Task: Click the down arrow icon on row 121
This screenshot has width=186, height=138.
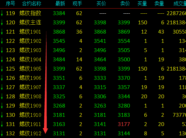Action: coord(2,32)
